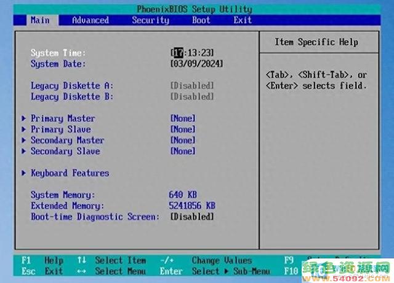The height and width of the screenshot is (283, 394).
Task: Click the None value for Secondary Slave
Action: point(183,151)
